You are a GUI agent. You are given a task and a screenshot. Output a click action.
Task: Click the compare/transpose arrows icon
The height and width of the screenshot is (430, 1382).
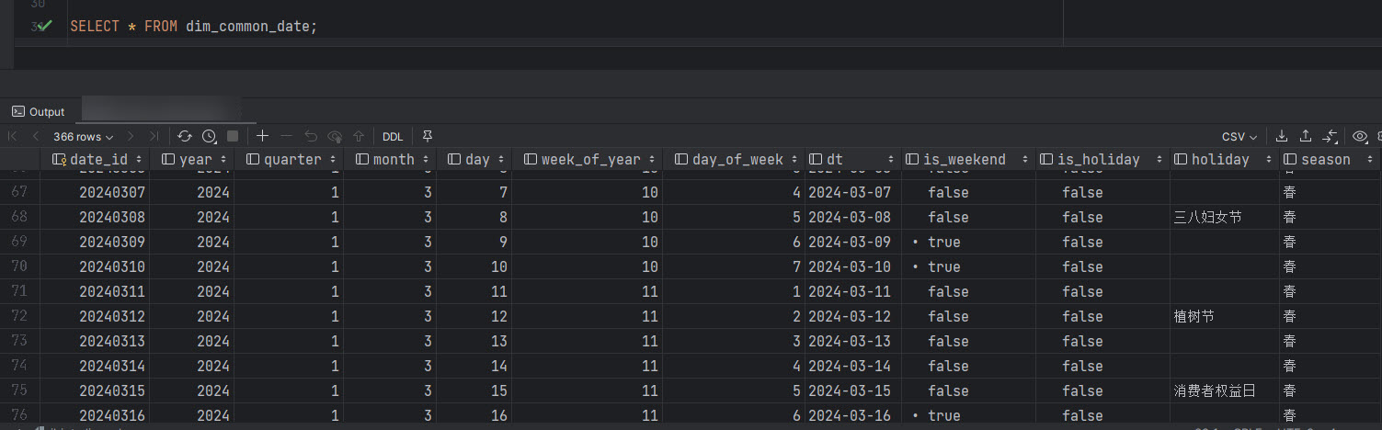1330,136
